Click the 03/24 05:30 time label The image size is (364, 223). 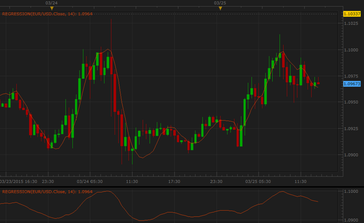click(90, 181)
